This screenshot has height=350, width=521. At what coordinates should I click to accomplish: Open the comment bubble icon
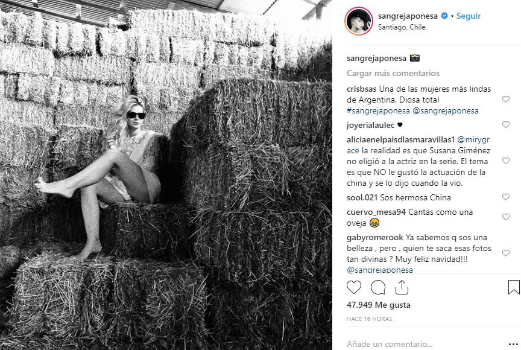378,287
